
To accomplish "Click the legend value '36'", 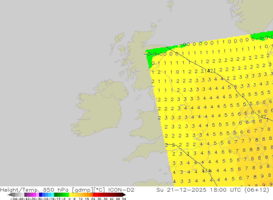I will pos(105,199).
